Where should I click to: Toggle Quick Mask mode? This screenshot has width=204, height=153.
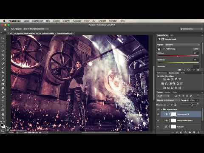coord(3,131)
